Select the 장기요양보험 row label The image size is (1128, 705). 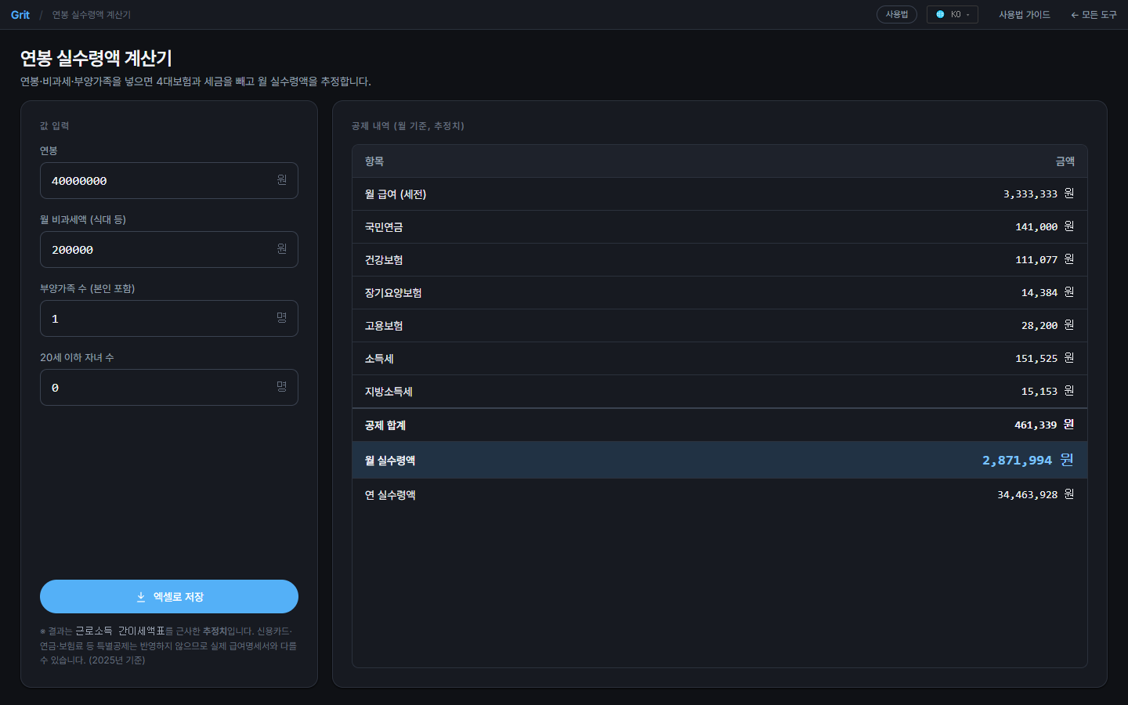tap(393, 293)
